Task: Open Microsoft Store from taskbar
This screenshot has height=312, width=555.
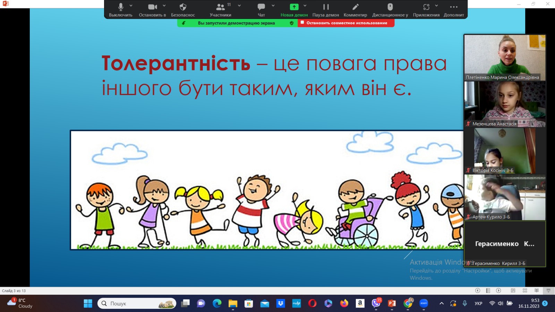Action: pos(249,304)
